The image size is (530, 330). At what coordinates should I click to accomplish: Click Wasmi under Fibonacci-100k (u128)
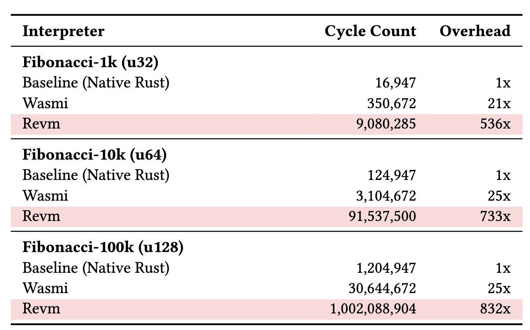[45, 288]
